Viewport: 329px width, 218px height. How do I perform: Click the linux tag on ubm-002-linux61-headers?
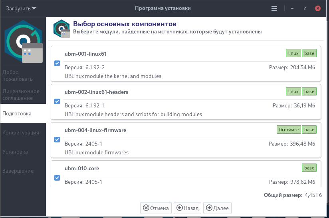(293, 91)
